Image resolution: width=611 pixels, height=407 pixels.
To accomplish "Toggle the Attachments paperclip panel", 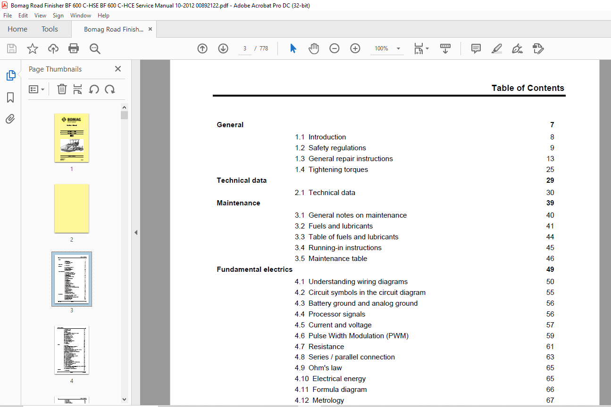I will 10,119.
